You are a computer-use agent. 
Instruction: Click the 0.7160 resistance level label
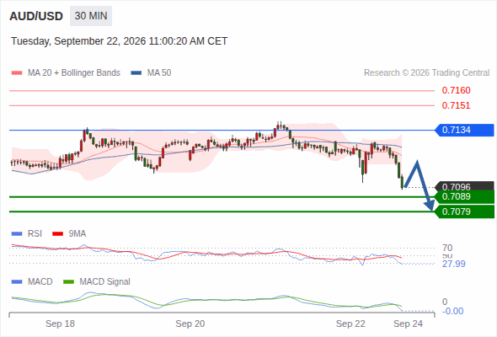456,91
